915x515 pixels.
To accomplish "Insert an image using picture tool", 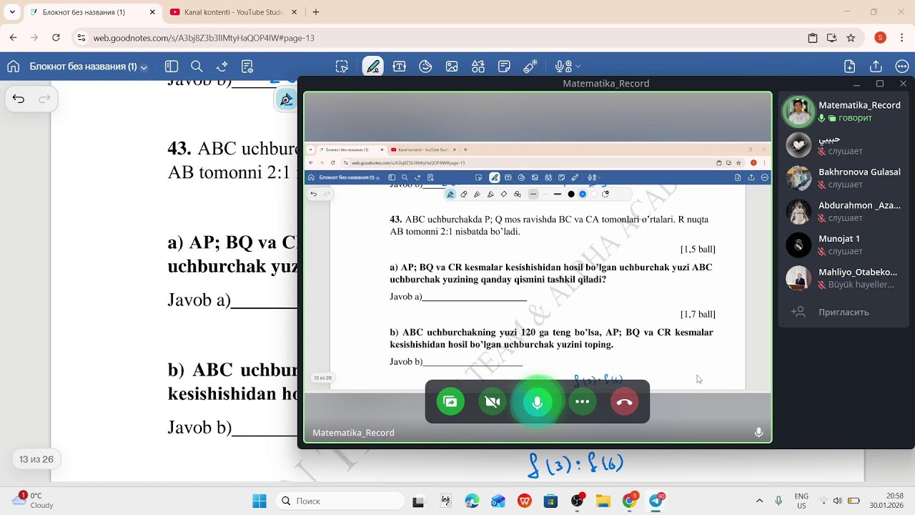I will (x=452, y=67).
